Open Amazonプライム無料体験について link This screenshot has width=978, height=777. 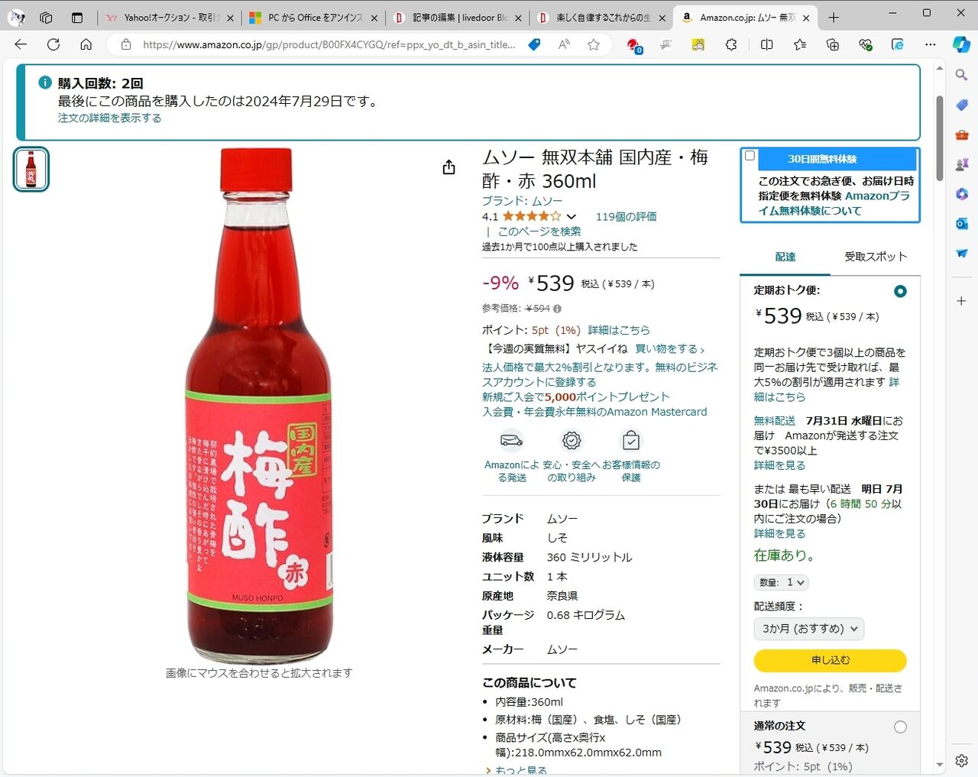(834, 203)
